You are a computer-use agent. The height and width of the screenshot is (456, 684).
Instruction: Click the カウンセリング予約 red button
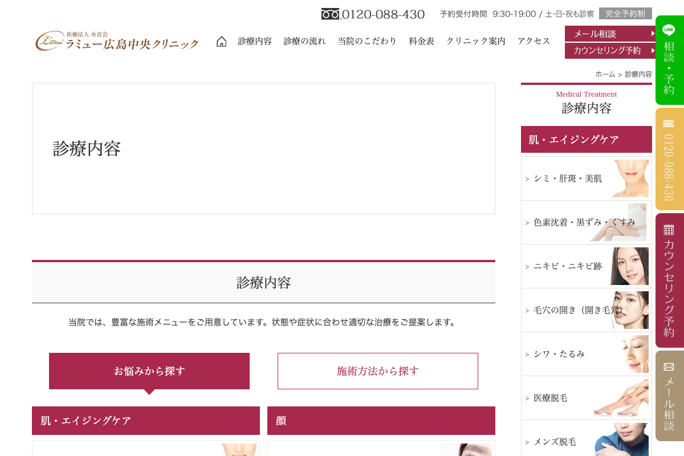(607, 50)
